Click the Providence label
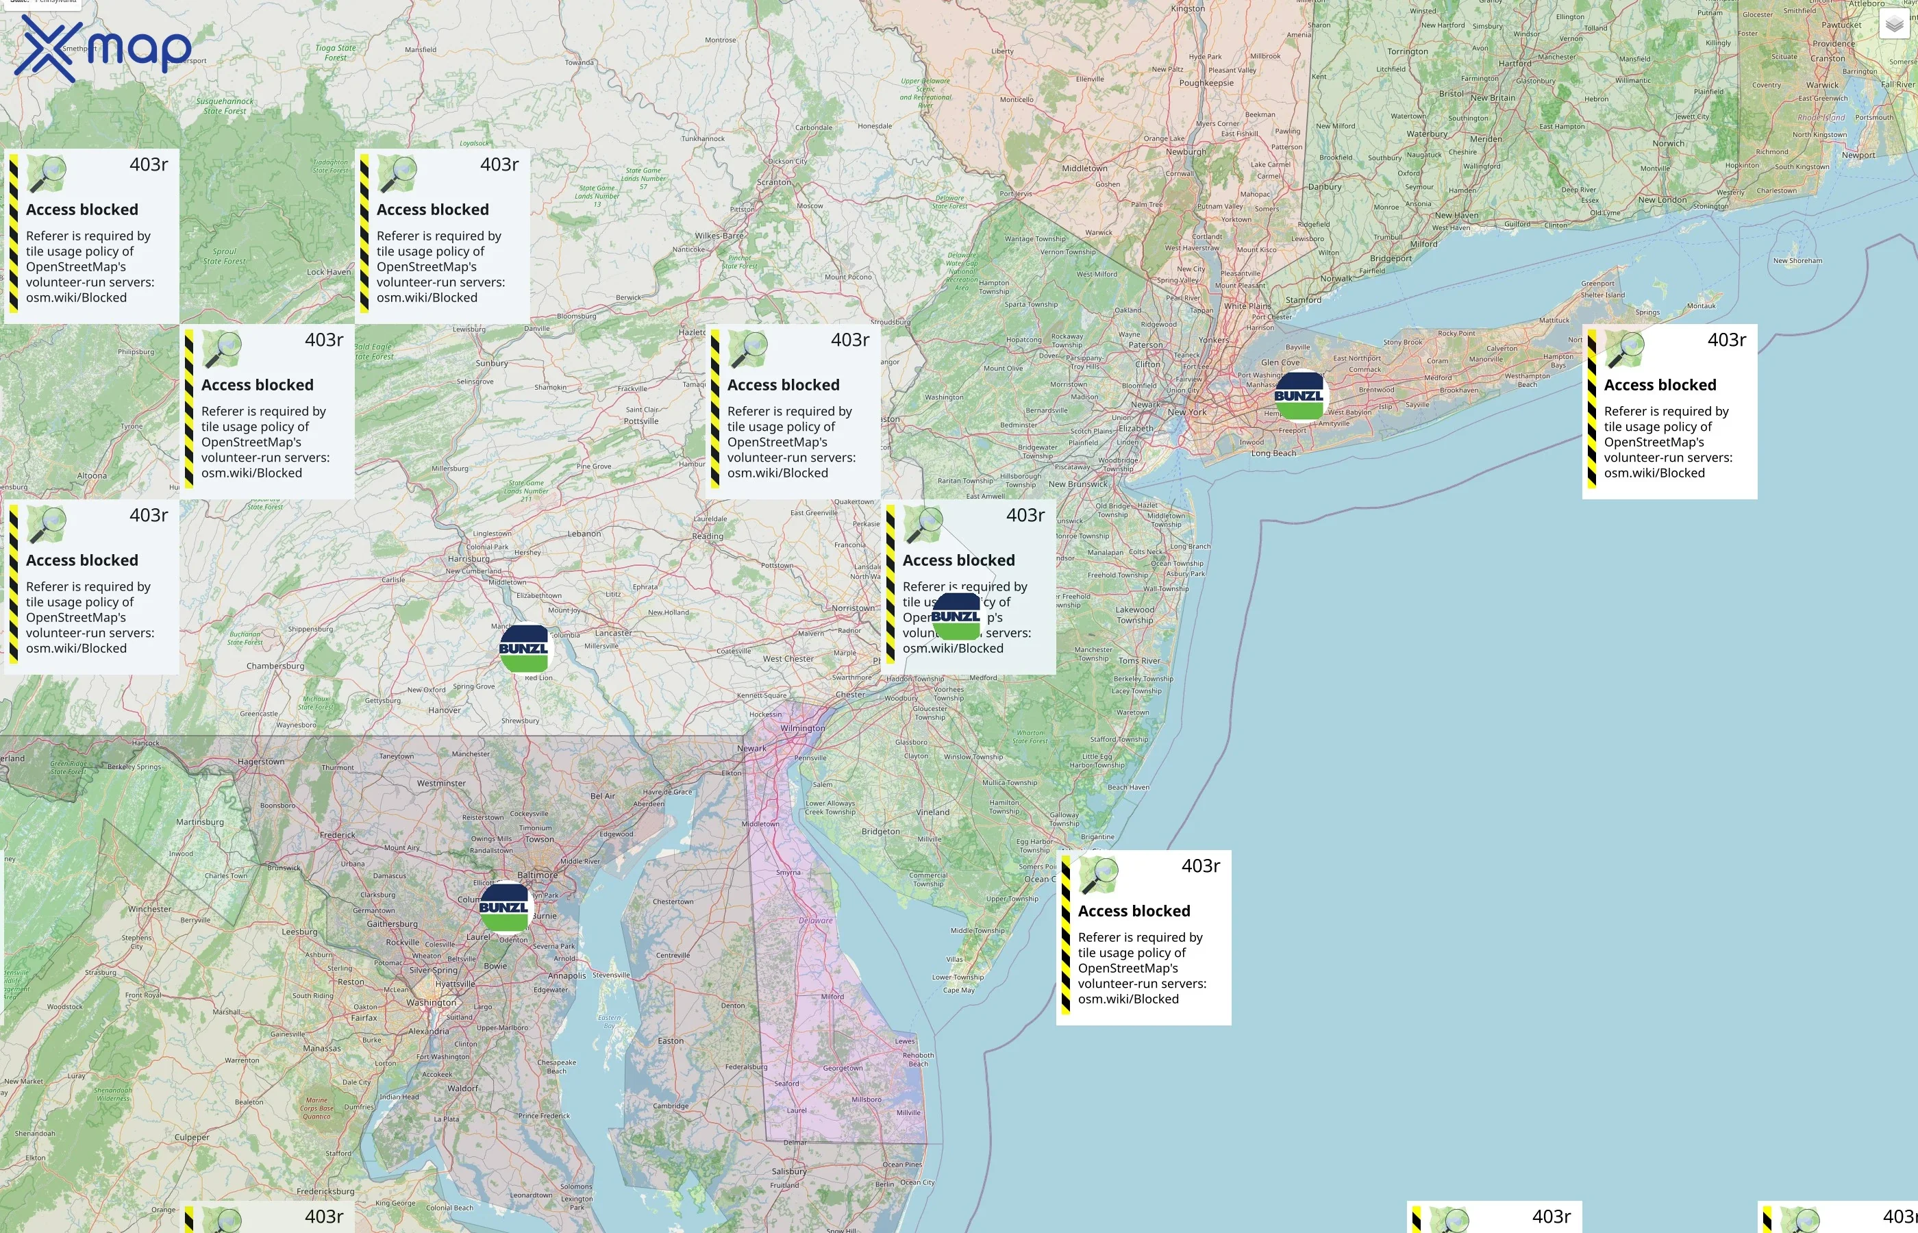Viewport: 1918px width, 1233px height. (x=1833, y=44)
